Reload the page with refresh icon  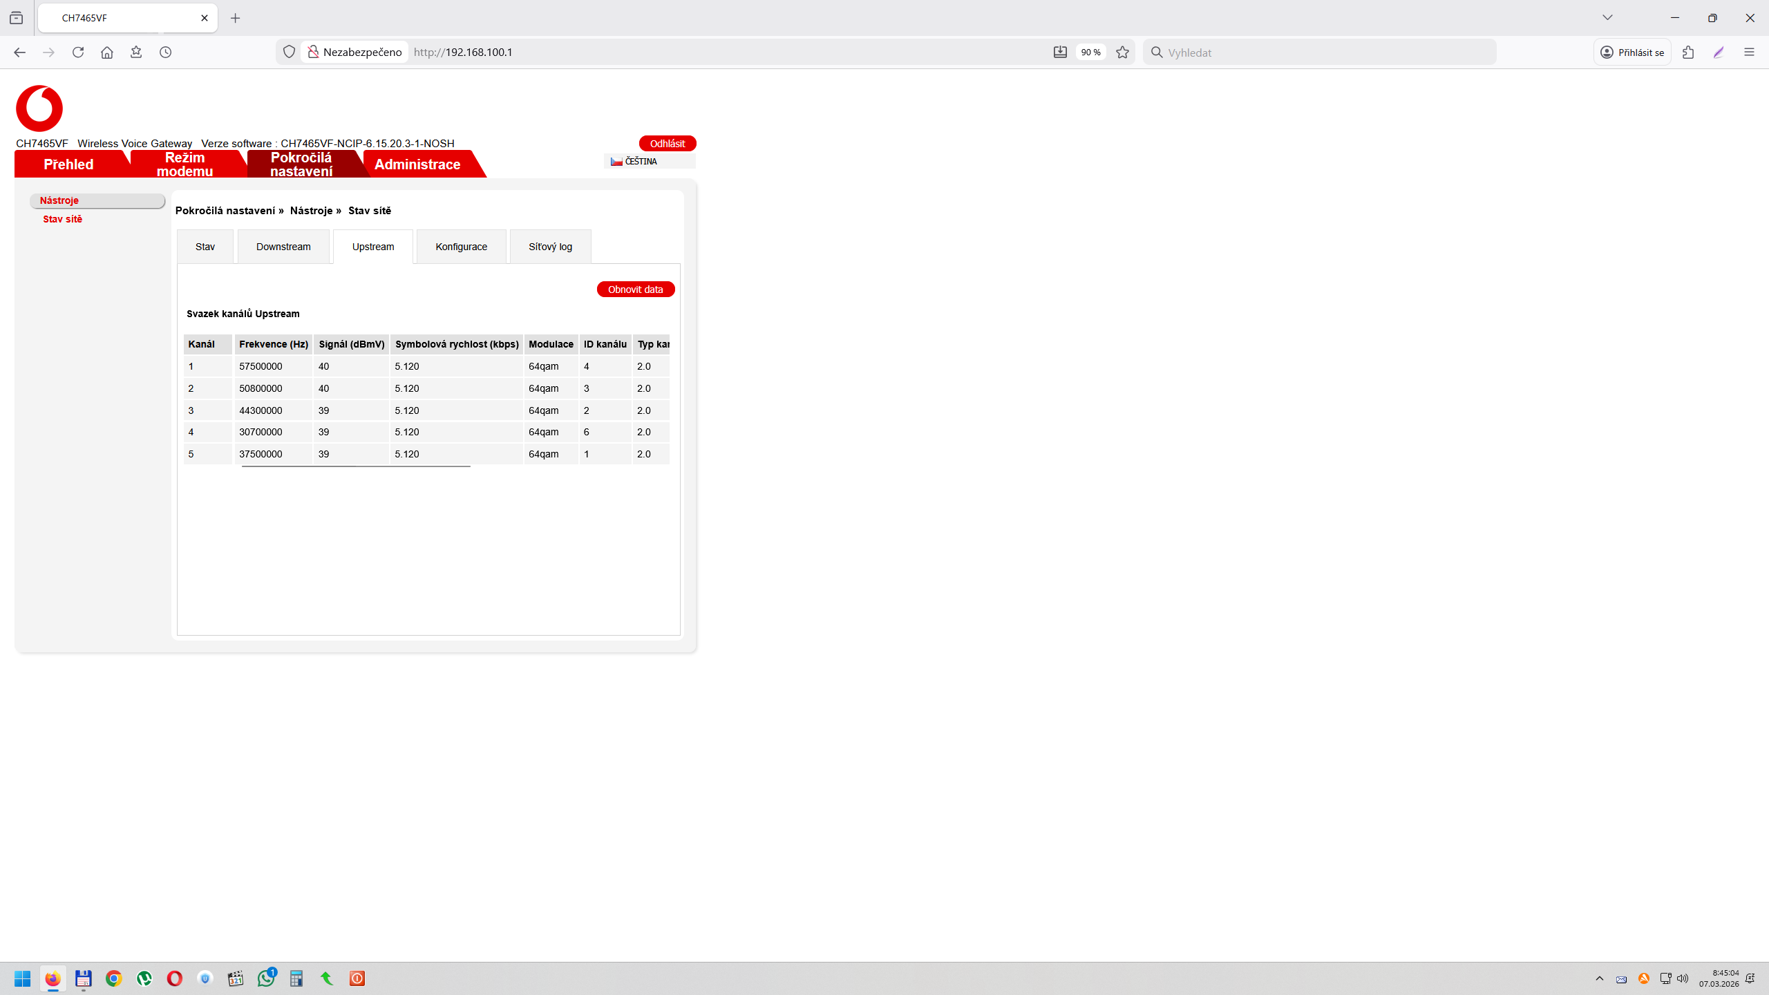(x=78, y=53)
